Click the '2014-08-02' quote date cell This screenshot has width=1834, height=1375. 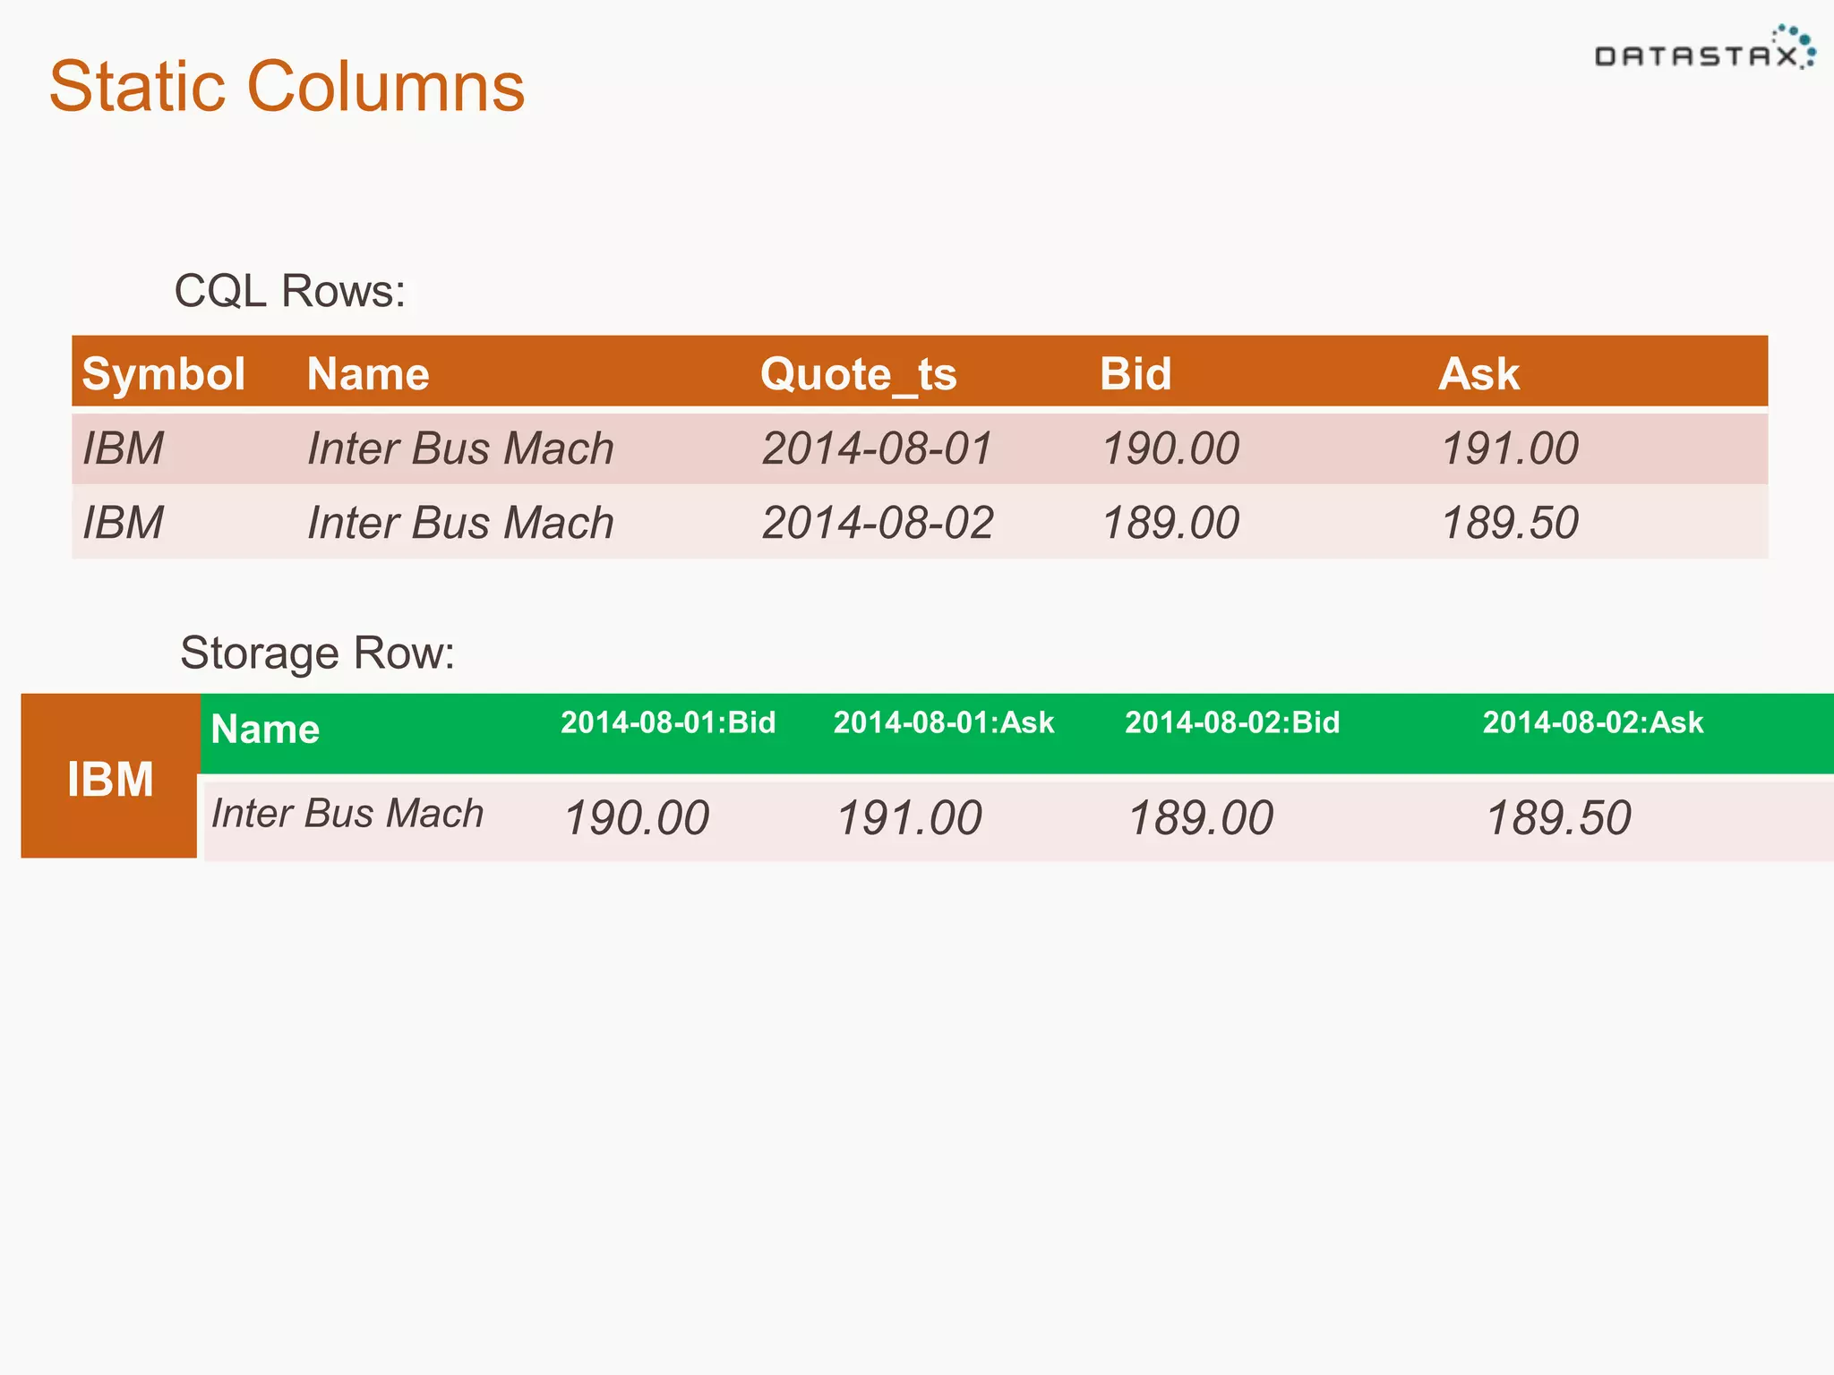878,522
